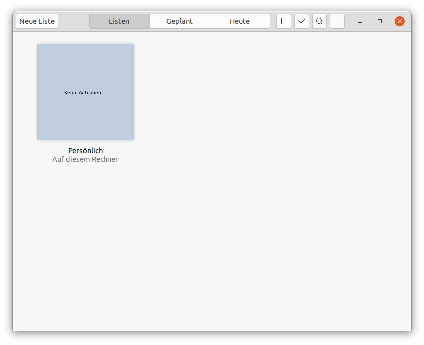Activate checkmark selection mode

[x=302, y=21]
